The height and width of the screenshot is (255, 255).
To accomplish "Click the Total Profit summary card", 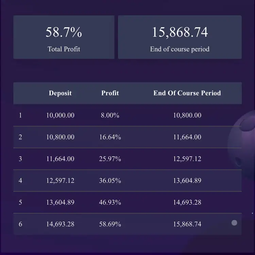I will point(64,37).
